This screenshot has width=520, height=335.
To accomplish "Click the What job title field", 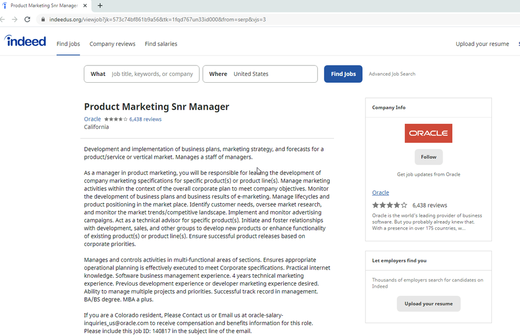I will pos(152,74).
